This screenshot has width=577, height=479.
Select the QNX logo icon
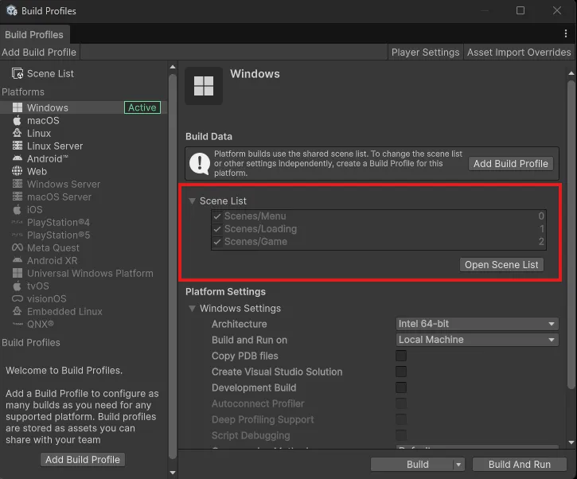[x=18, y=324]
